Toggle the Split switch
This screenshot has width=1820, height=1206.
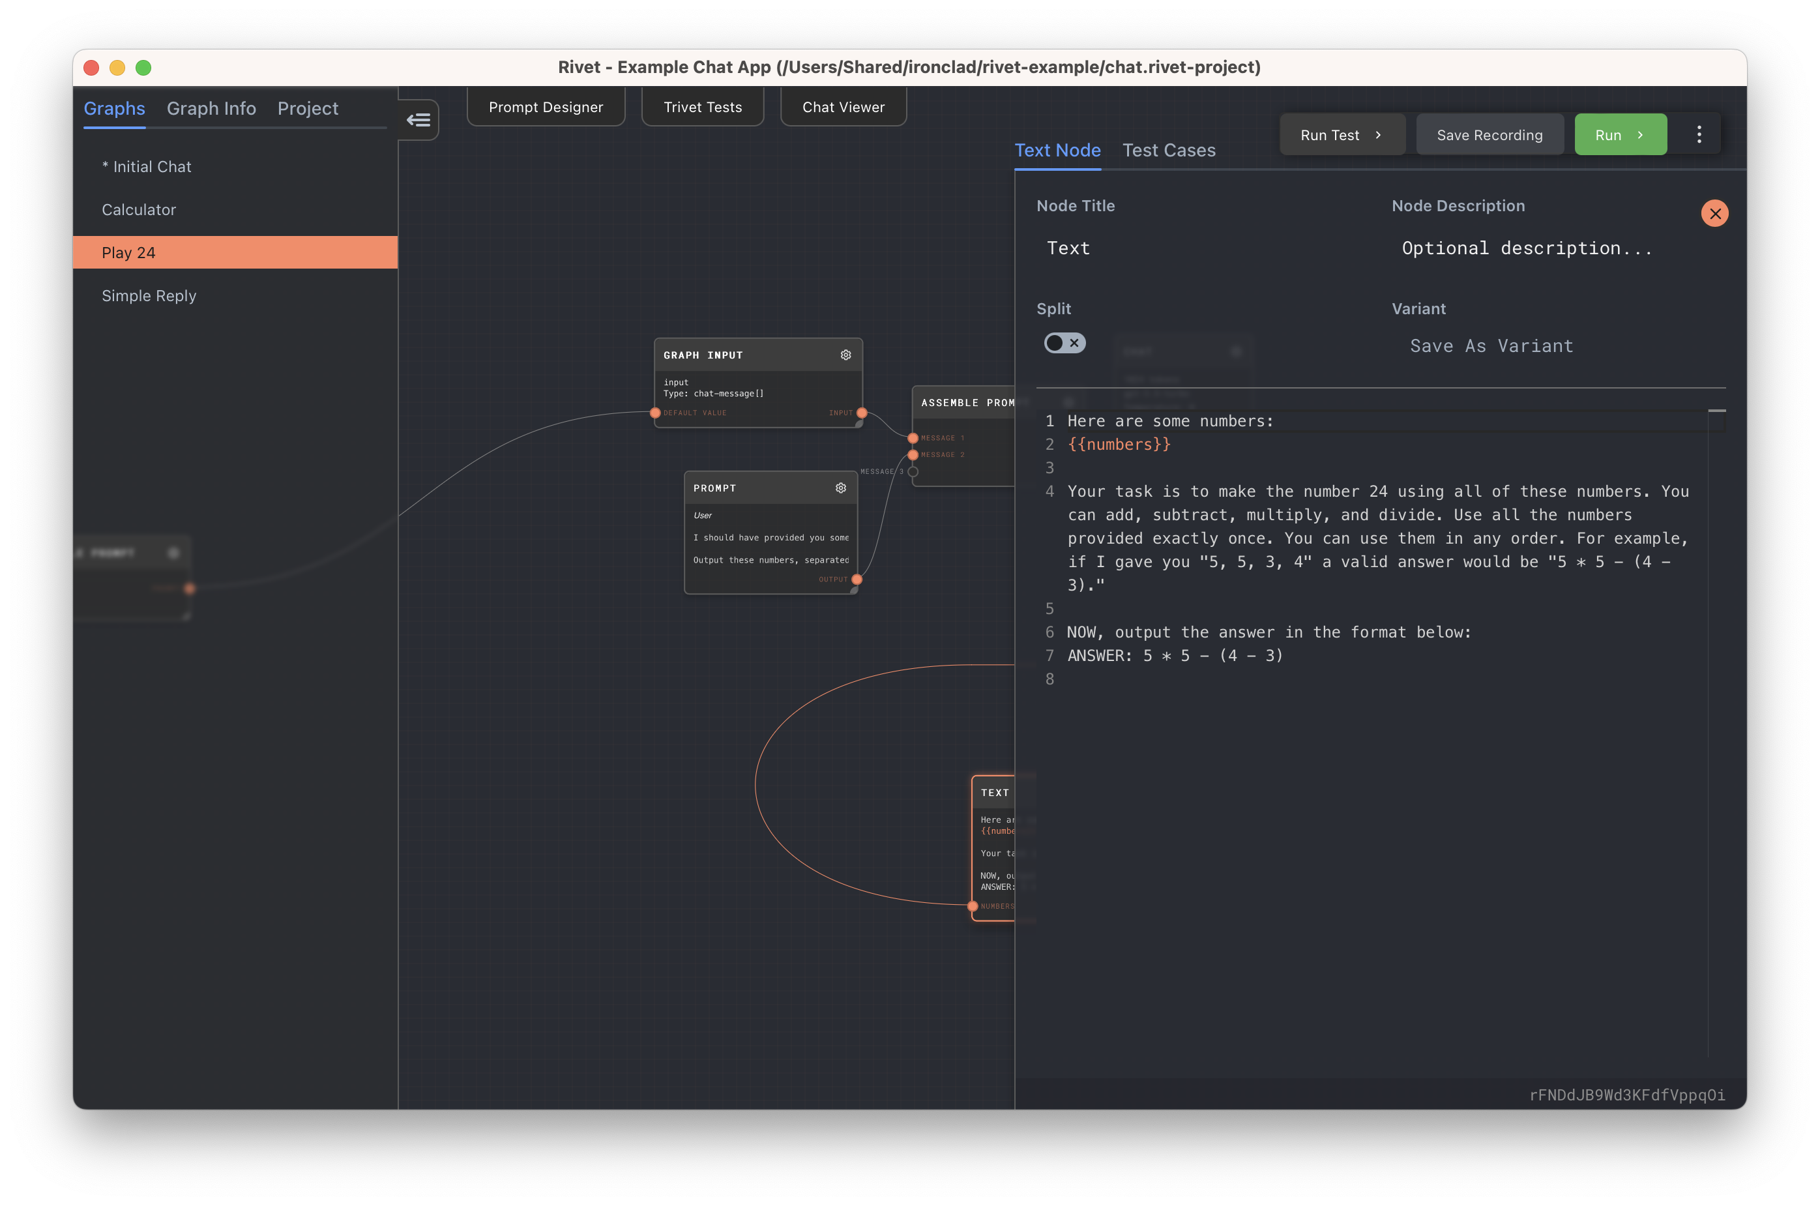[x=1064, y=343]
